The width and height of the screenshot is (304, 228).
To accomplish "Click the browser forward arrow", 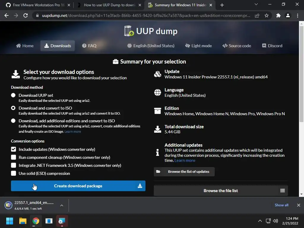I will (x=16, y=15).
